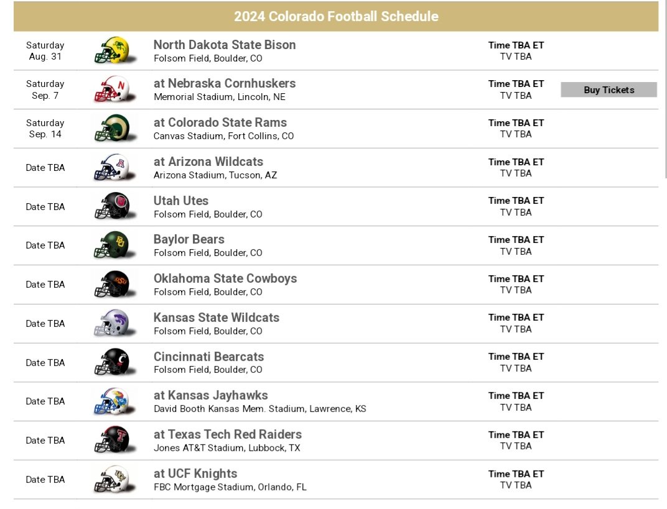Click the Baylor Bears helmet icon
667x509 pixels.
[x=114, y=245]
